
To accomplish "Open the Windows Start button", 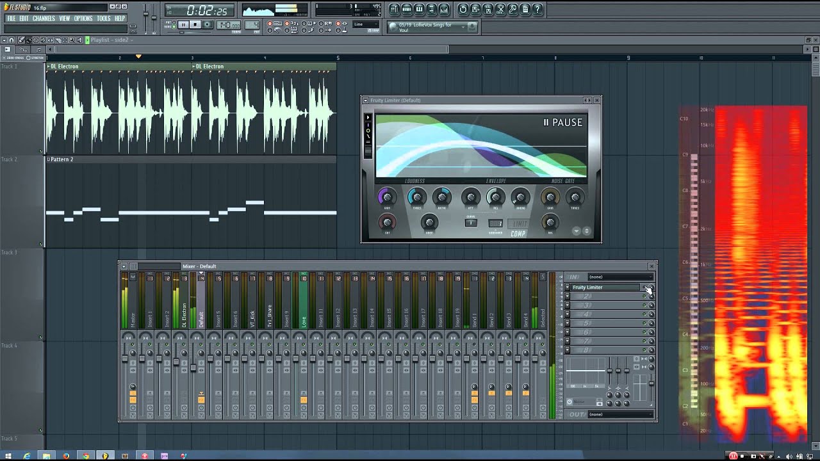I will [x=8, y=456].
